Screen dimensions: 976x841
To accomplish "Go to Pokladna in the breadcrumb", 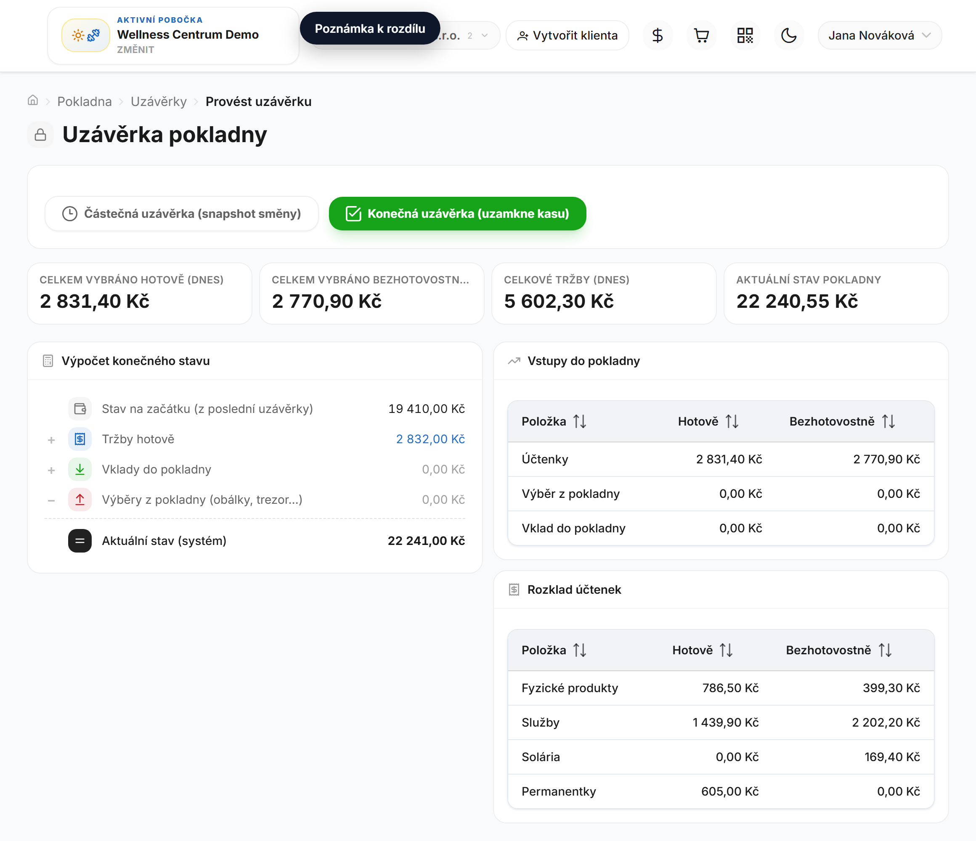I will tap(84, 101).
